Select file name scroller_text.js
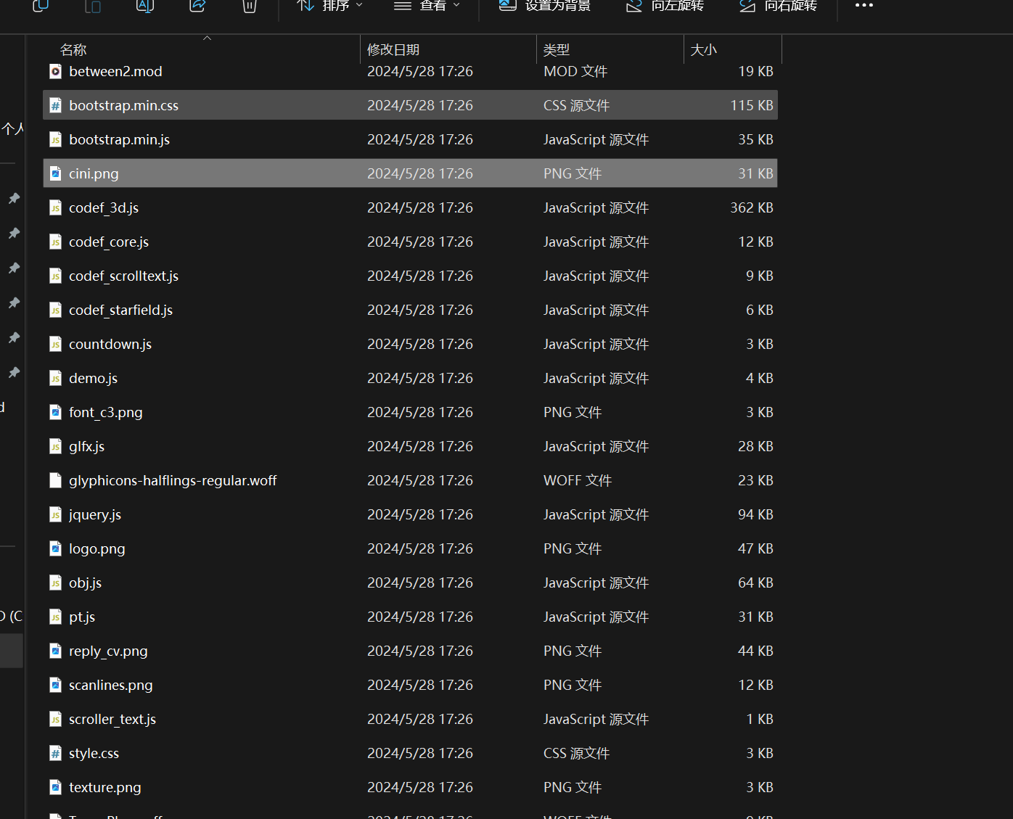Image resolution: width=1013 pixels, height=819 pixels. click(112, 719)
